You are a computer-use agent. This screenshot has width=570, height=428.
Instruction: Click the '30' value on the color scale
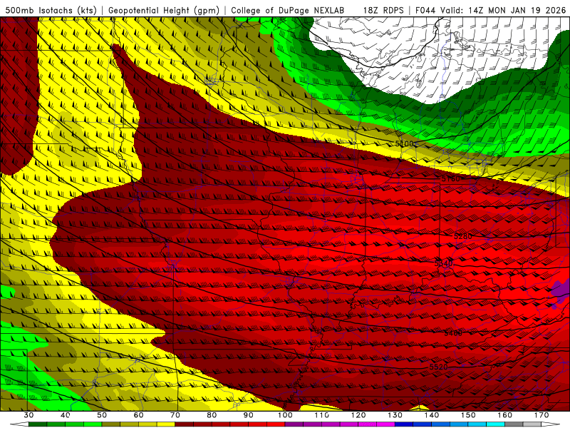[x=28, y=415]
